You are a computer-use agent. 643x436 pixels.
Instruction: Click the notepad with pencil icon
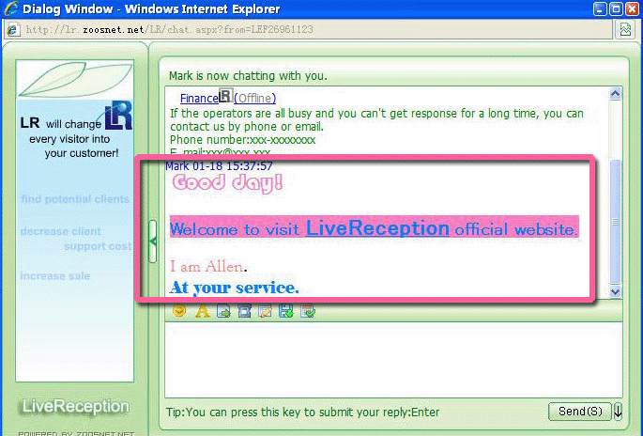pos(265,312)
